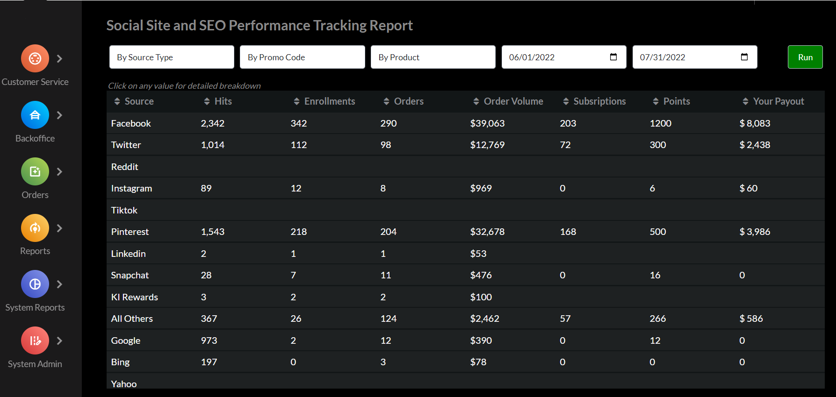Sort table by Source column

click(x=117, y=101)
